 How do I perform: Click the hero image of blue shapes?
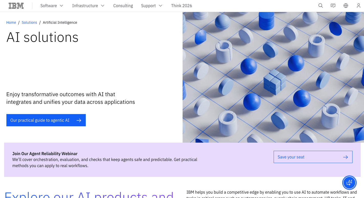coord(273,77)
